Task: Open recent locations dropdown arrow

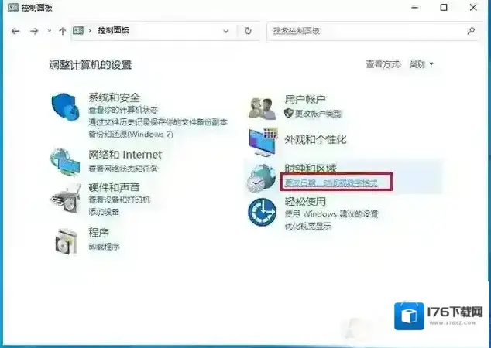Action: click(x=49, y=31)
